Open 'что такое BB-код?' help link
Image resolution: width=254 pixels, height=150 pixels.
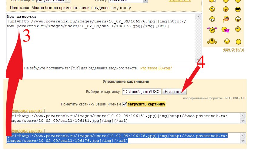click(156, 68)
